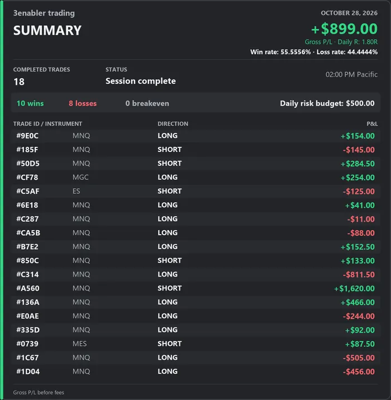Click the SUMMARY heading

[47, 30]
